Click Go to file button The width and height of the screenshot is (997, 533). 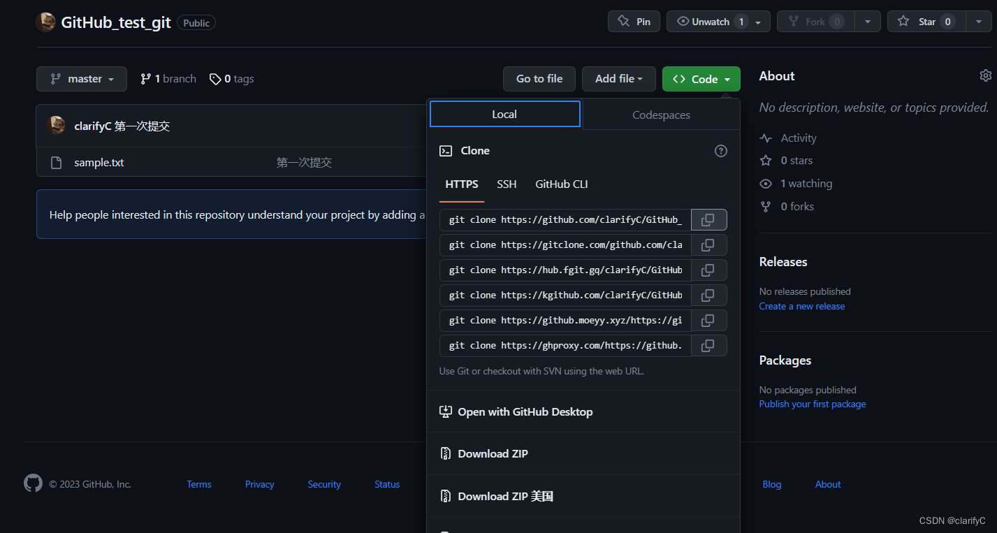(539, 79)
